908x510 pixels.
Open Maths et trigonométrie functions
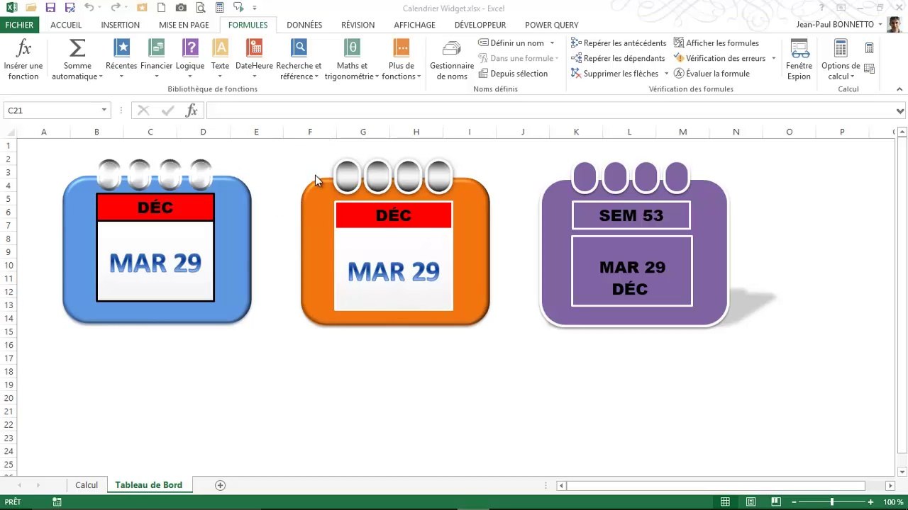[352, 60]
